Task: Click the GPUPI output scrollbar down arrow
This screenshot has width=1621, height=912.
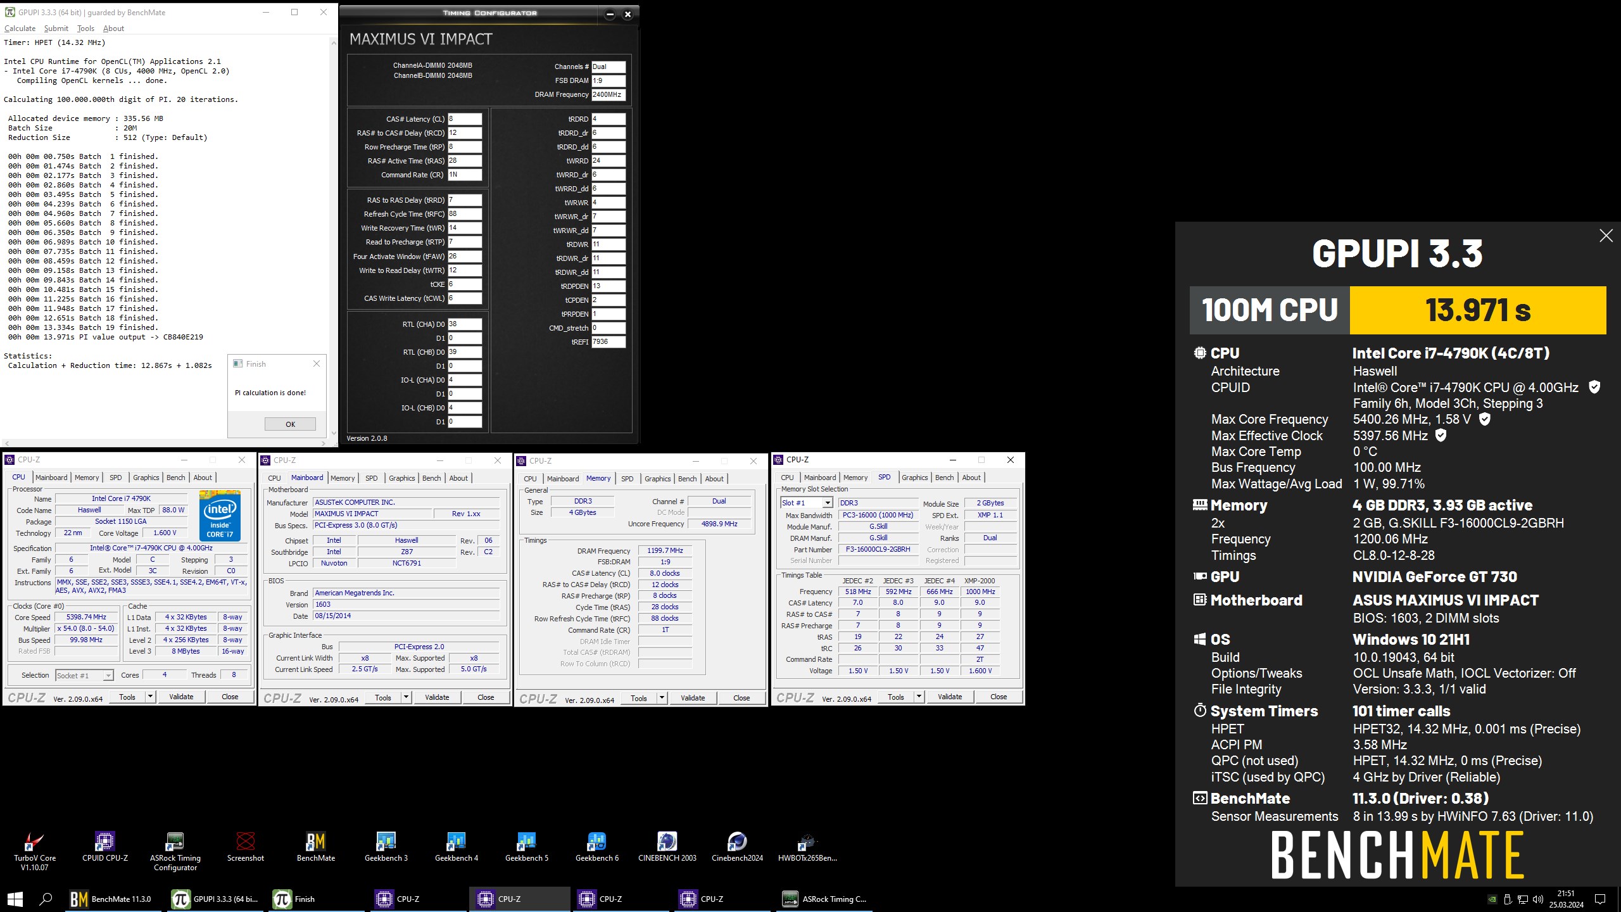Action: pos(334,434)
